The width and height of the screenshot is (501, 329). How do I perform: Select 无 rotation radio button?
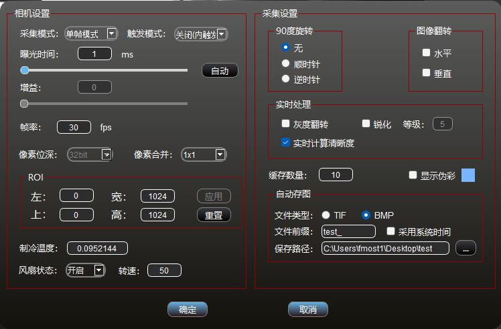coord(285,47)
